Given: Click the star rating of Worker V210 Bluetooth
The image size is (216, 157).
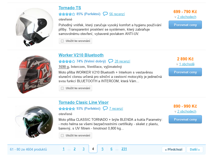Looking at the screenshot, I should tap(67, 61).
